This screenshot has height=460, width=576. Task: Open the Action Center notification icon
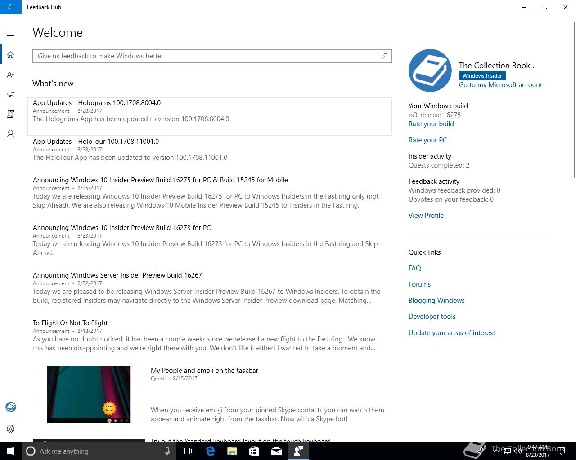562,451
